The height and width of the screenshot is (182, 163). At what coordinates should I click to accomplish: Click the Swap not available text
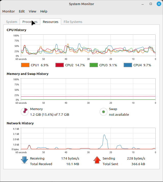119,115
